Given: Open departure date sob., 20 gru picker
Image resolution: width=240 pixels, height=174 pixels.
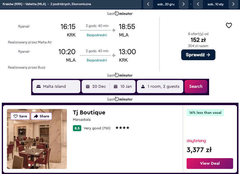Looking at the screenshot, I should coord(166,4).
